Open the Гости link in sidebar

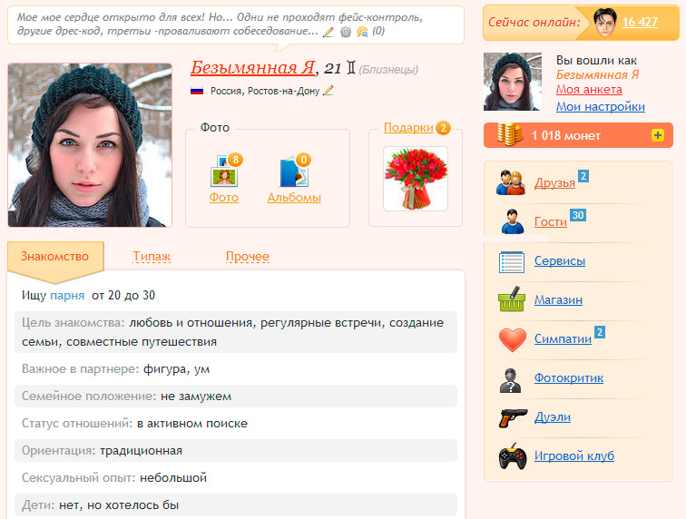[550, 221]
